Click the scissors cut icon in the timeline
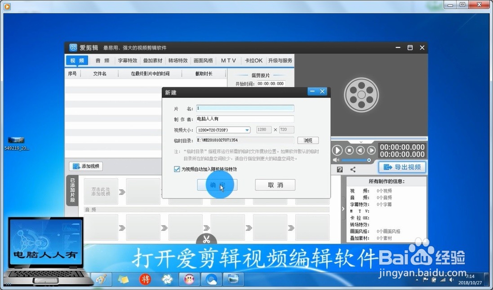The width and height of the screenshot is (493, 290). pyautogui.click(x=206, y=240)
